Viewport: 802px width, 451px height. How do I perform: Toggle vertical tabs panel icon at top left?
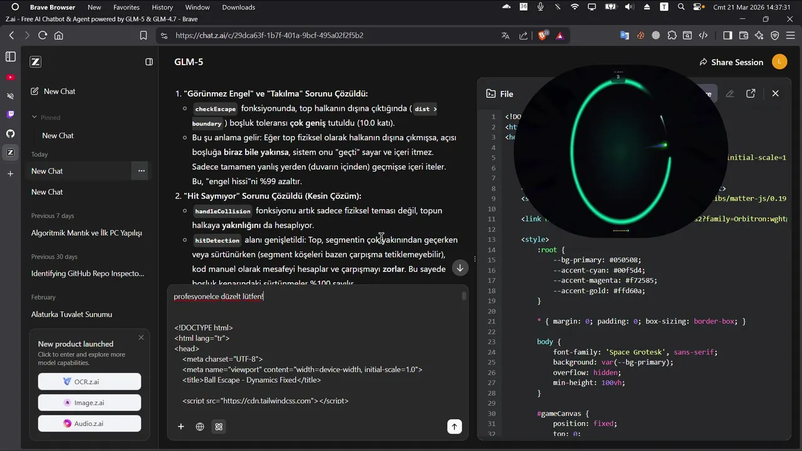10,57
